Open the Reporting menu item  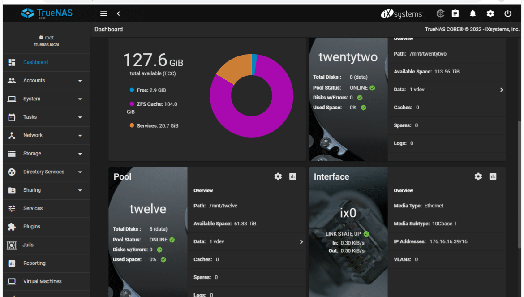34,263
